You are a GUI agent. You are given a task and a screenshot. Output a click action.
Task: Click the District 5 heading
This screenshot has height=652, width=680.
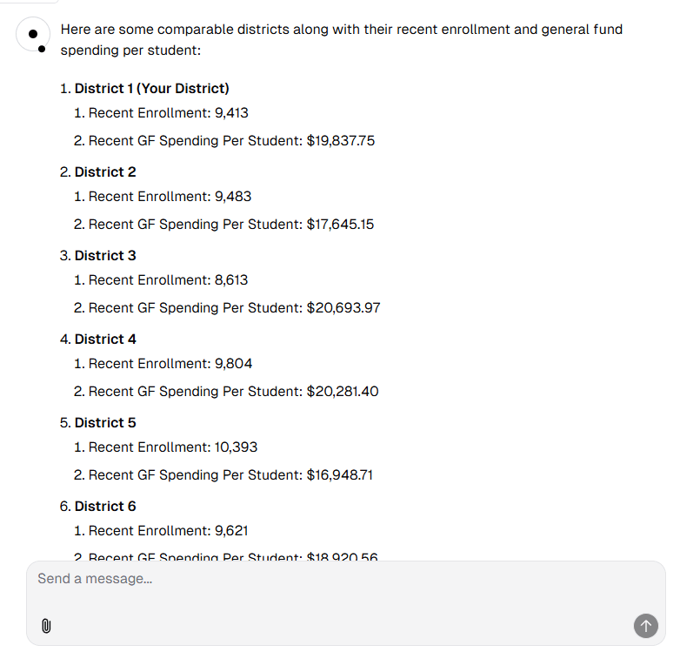pos(105,423)
